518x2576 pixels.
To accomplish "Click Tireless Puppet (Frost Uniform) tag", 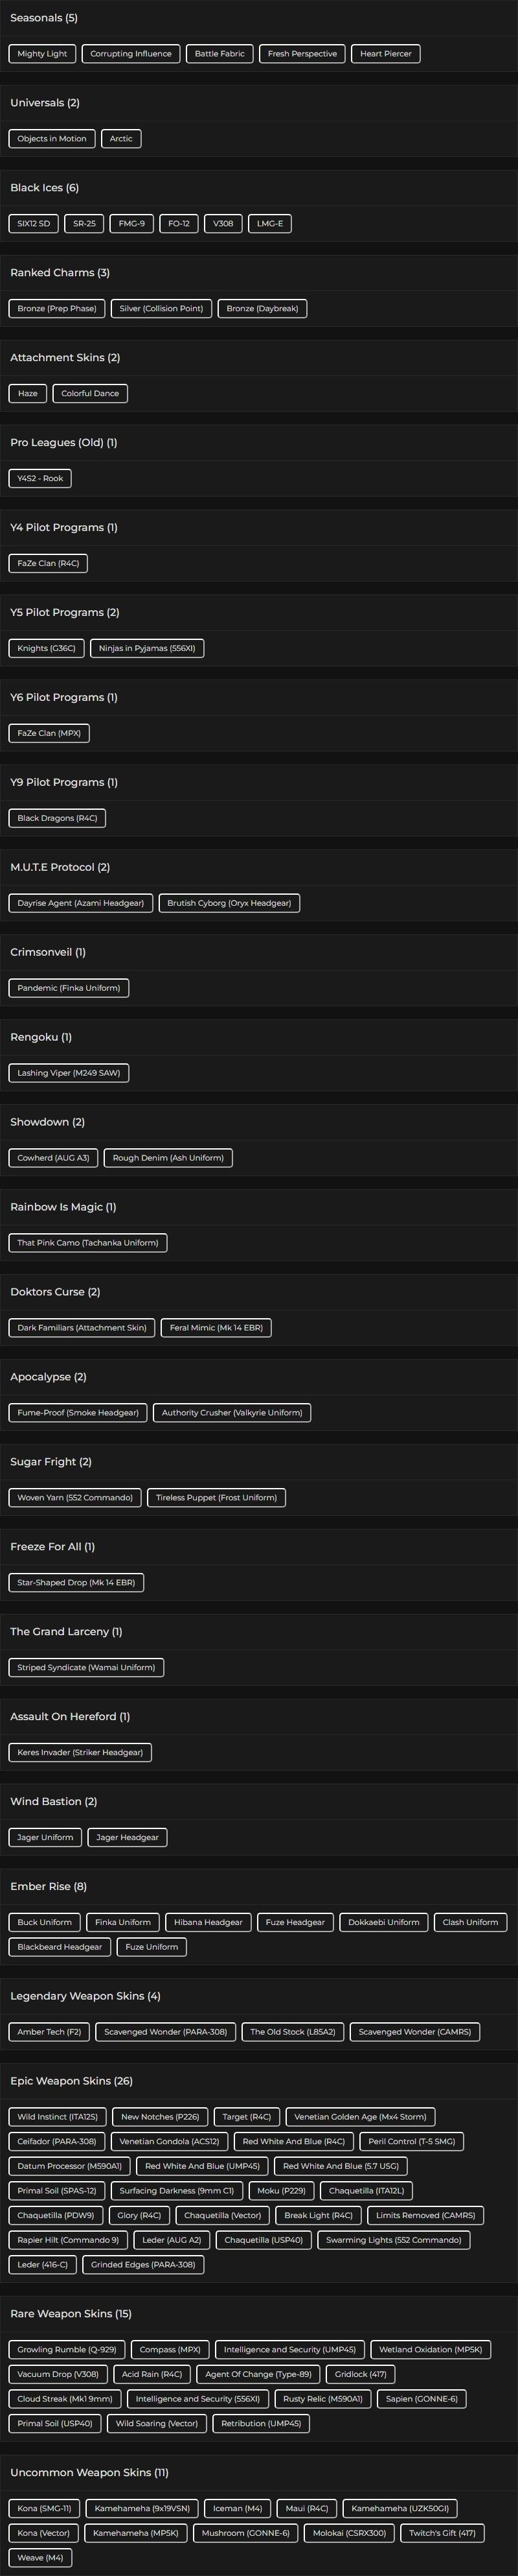I will (216, 1498).
